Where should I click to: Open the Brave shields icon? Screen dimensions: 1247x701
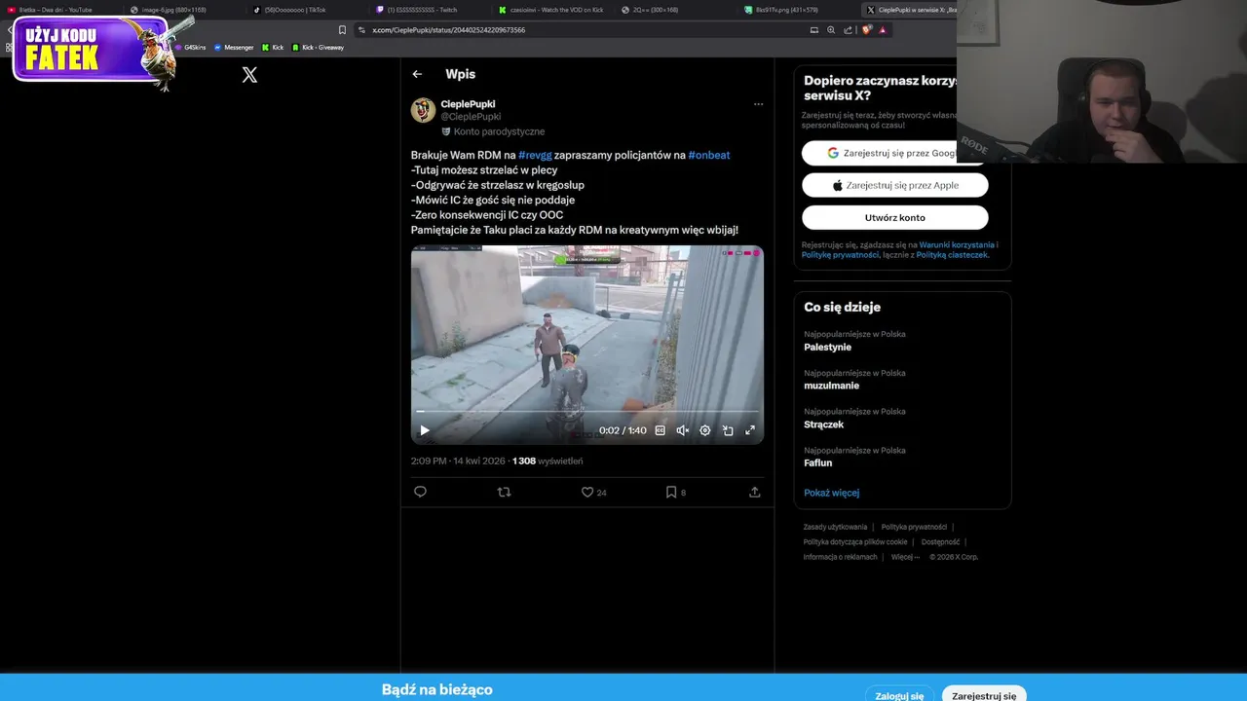tap(866, 30)
